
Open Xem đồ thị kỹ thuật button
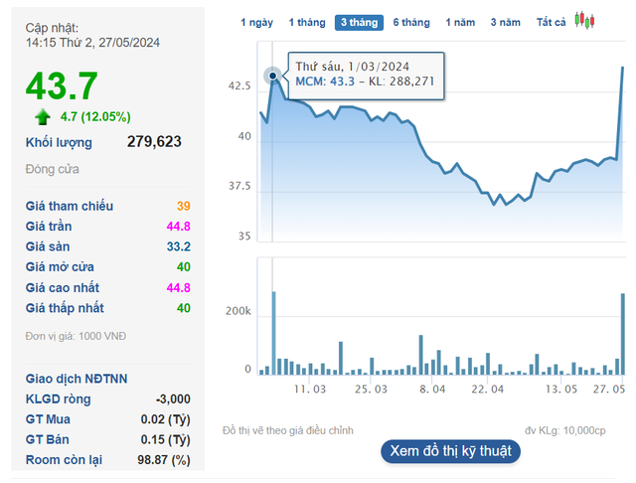click(x=450, y=451)
